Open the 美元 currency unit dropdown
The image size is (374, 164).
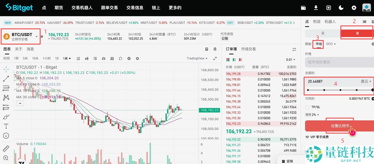366,82
